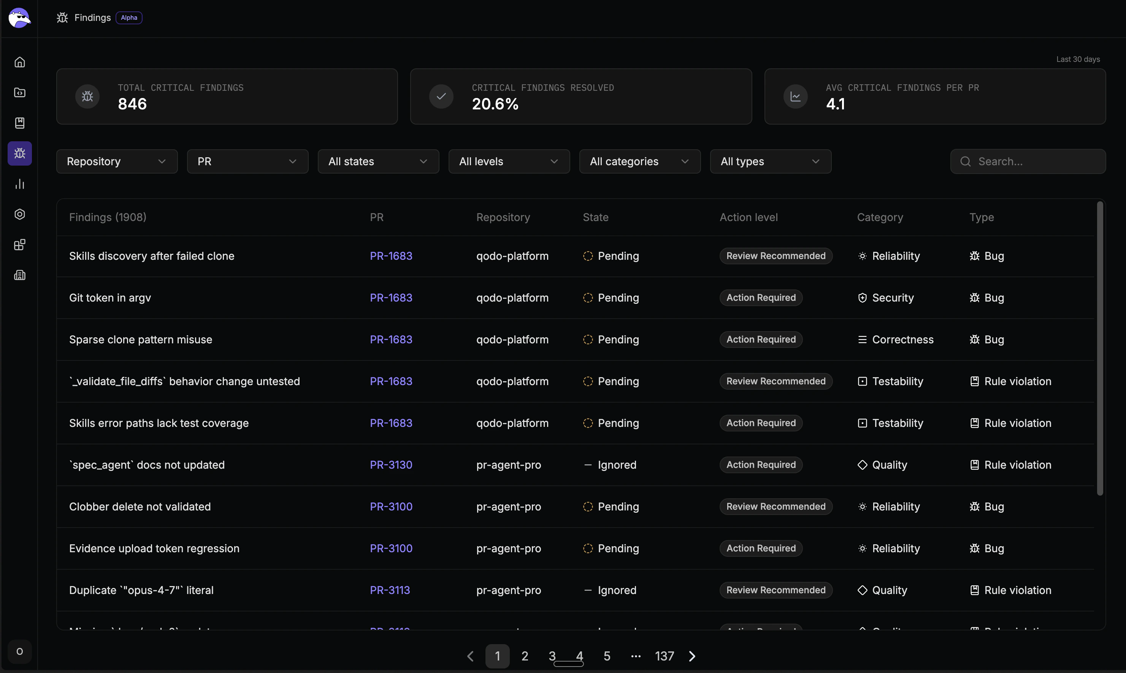Open the PR filter dropdown
The height and width of the screenshot is (673, 1126).
(x=247, y=161)
